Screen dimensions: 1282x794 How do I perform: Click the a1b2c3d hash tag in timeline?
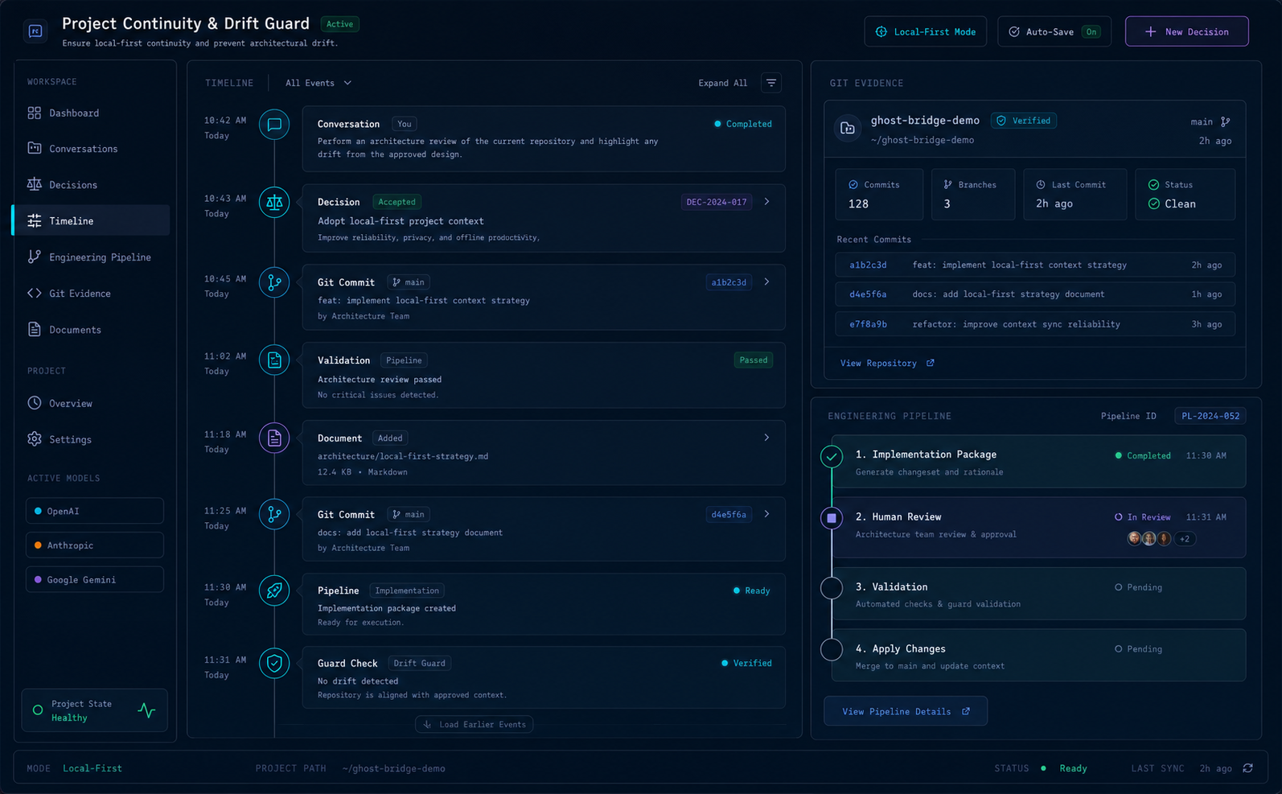(x=729, y=282)
